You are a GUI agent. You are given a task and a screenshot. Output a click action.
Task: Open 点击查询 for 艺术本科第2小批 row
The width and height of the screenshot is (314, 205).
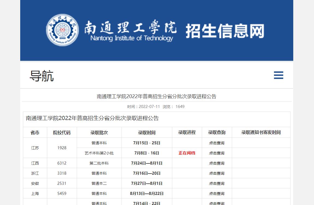point(217,153)
